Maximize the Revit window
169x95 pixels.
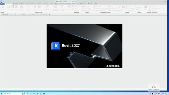tap(164, 2)
